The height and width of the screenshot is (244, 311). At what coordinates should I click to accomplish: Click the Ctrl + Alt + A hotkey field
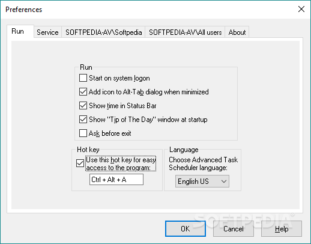click(x=116, y=180)
